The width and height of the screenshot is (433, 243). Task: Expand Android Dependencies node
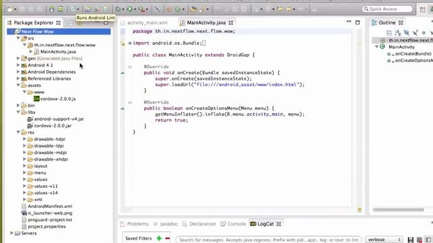18,72
